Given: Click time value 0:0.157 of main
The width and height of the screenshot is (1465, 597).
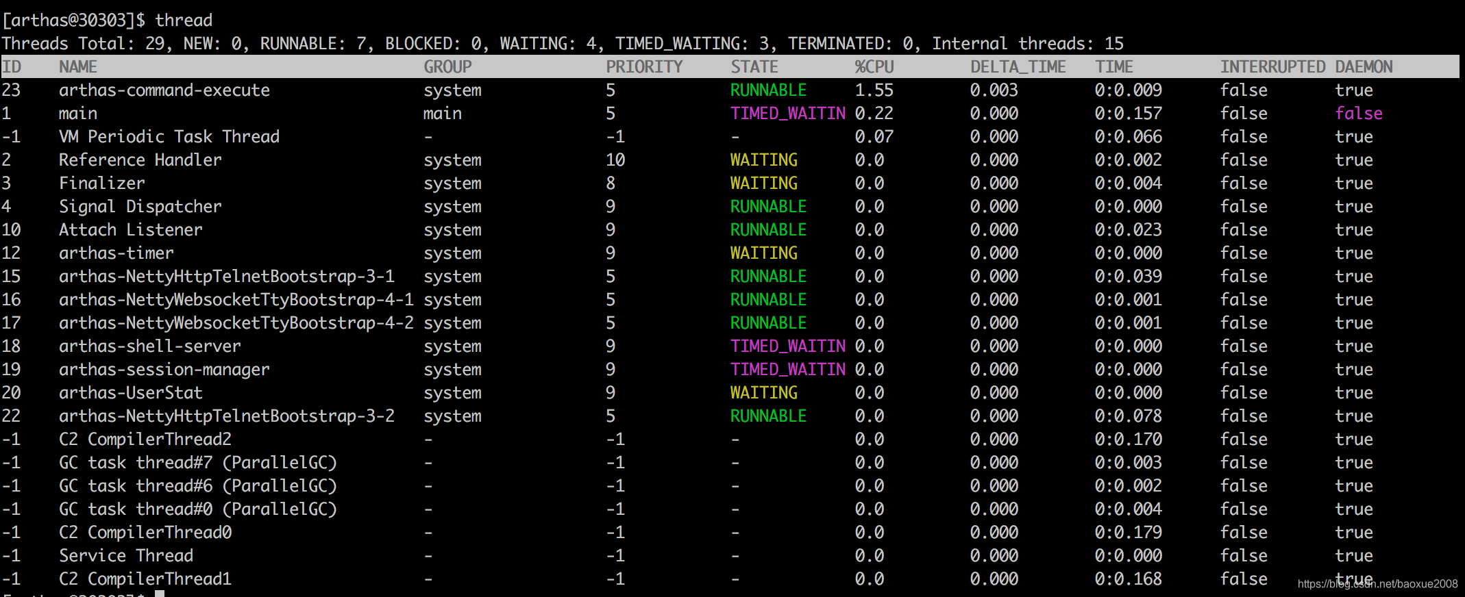Looking at the screenshot, I should click(1129, 113).
